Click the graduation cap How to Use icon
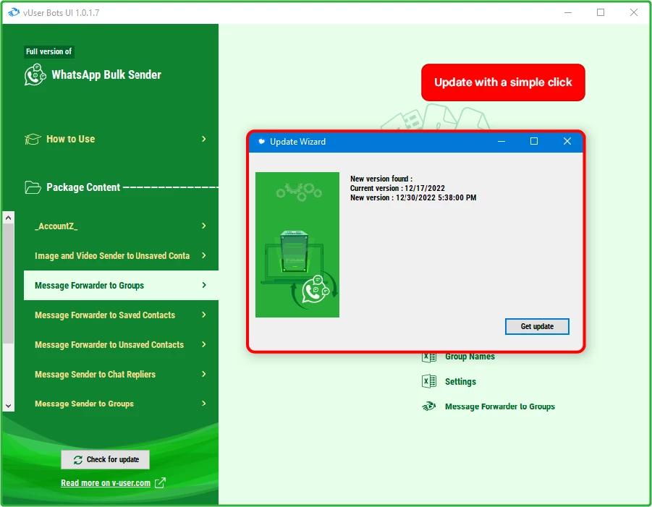Viewport: 652px width, 507px height. pos(33,139)
